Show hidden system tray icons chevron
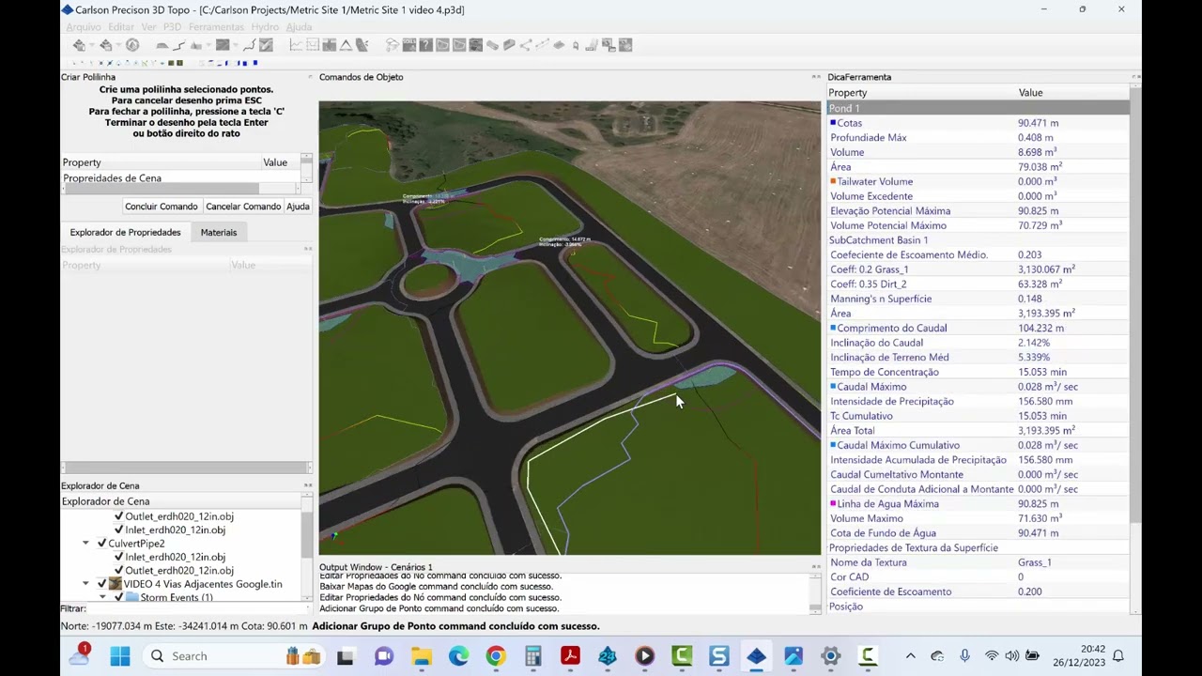Viewport: 1202px width, 676px height. 910,656
